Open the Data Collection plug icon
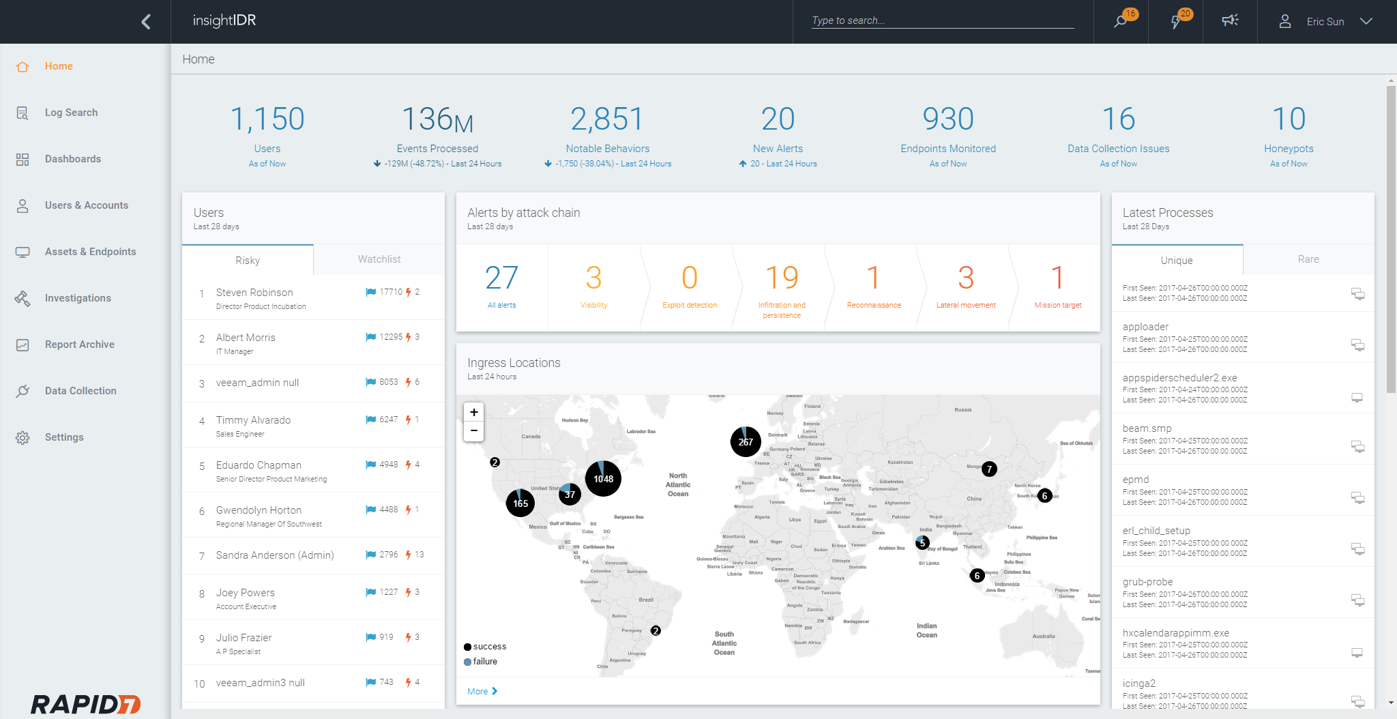 pyautogui.click(x=23, y=391)
